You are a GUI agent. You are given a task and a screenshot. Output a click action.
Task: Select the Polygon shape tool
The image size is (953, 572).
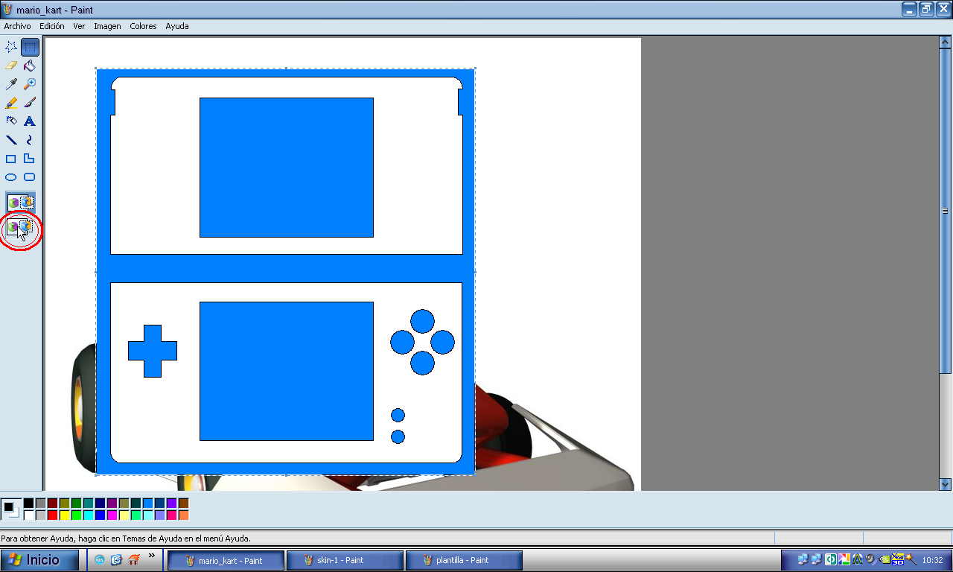click(x=30, y=159)
